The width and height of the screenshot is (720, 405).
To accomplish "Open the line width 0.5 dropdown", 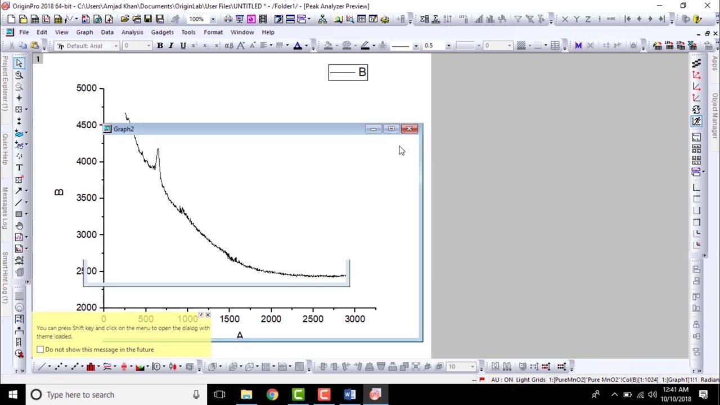I will 448,46.
